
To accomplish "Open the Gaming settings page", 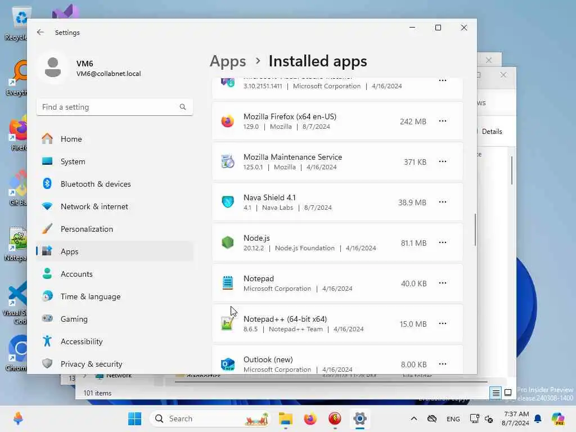I will tap(115, 319).
